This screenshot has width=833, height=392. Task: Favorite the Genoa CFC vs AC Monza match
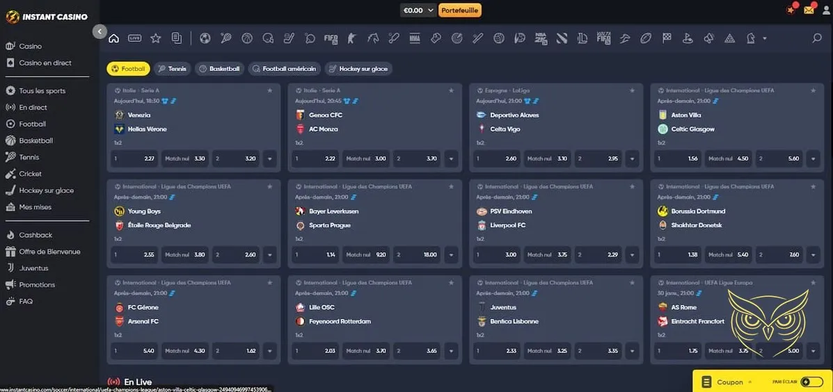tap(451, 91)
